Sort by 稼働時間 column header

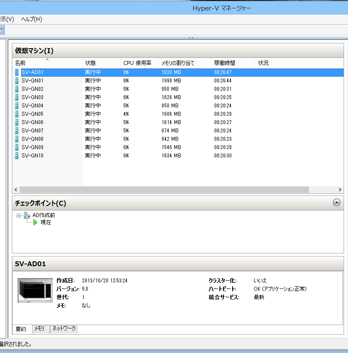pos(233,63)
